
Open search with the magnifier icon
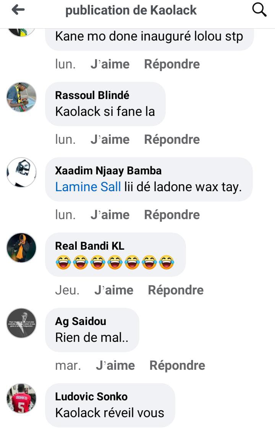coord(259,10)
